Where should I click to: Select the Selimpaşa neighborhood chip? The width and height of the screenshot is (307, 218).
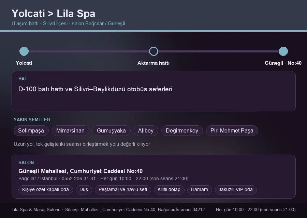(31, 130)
